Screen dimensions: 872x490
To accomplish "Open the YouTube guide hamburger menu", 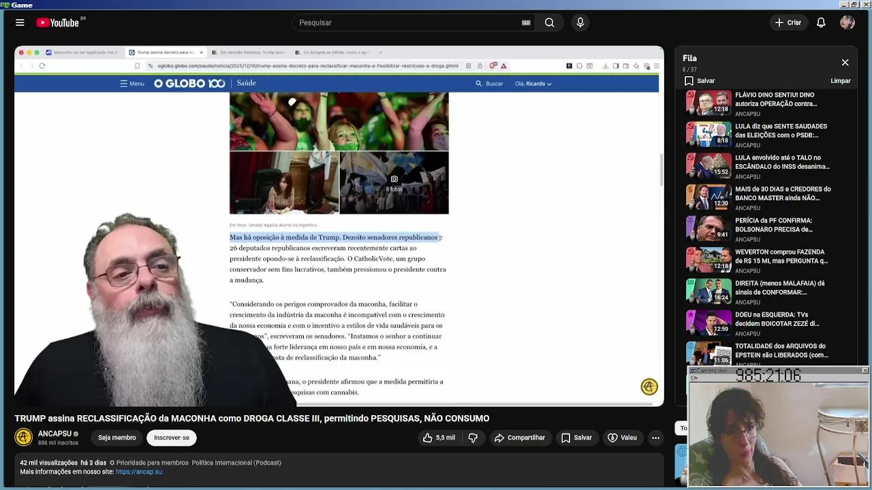I will click(20, 22).
